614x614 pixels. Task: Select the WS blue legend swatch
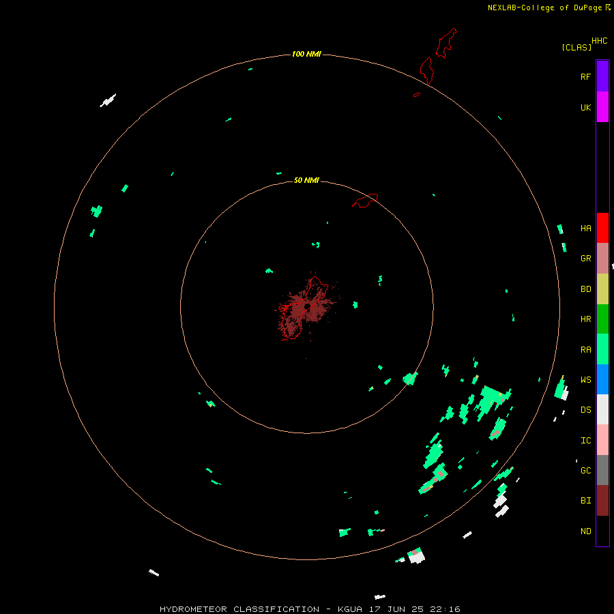point(602,379)
